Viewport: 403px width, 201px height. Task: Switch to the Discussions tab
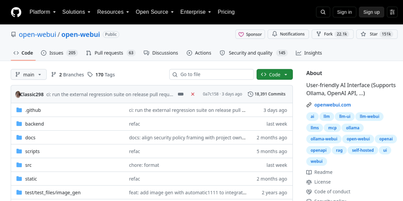click(x=161, y=53)
